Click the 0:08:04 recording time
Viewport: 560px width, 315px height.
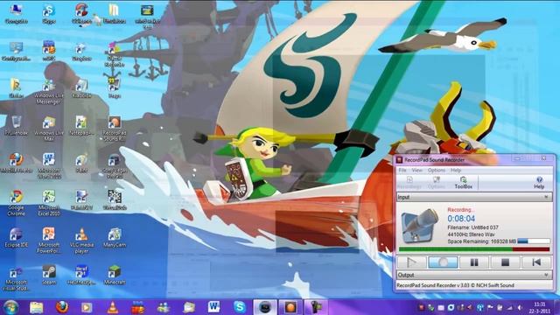pos(461,218)
